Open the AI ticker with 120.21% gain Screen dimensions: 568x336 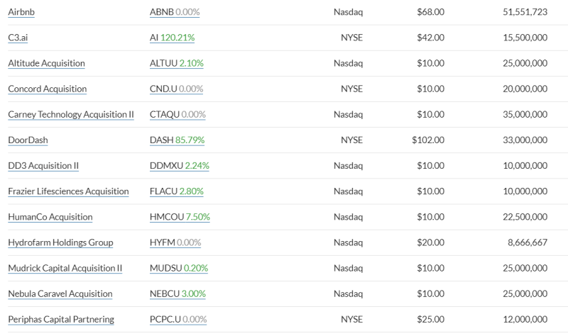172,38
